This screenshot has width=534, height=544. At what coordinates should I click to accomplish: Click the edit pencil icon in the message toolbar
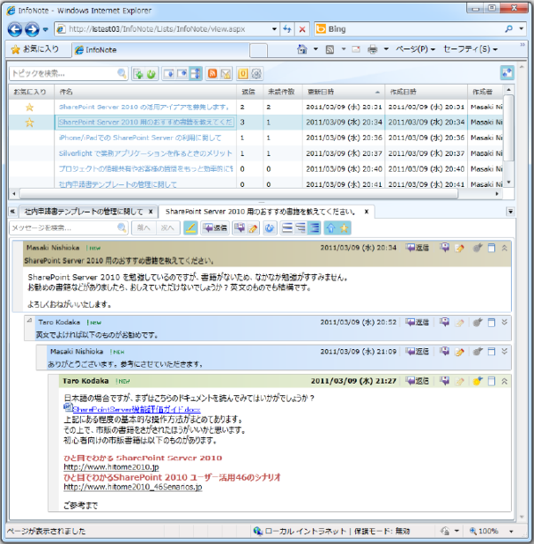click(x=253, y=228)
